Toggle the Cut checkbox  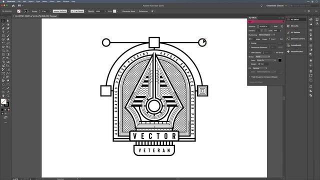coord(278,39)
